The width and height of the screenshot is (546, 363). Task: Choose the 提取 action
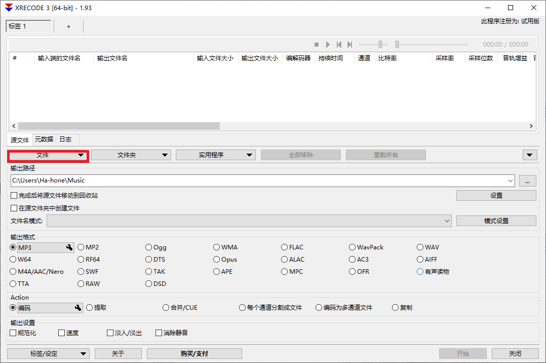[x=96, y=308]
